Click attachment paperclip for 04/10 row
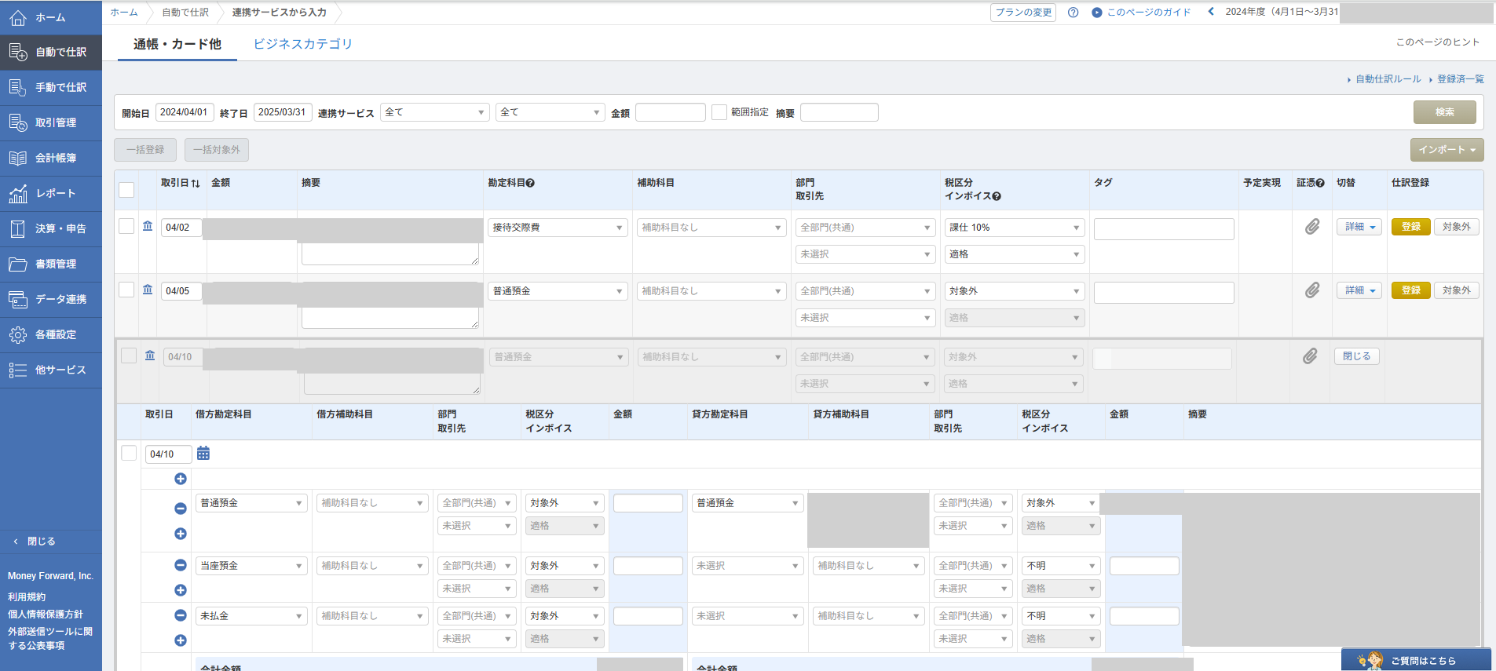1496x671 pixels. click(x=1310, y=356)
